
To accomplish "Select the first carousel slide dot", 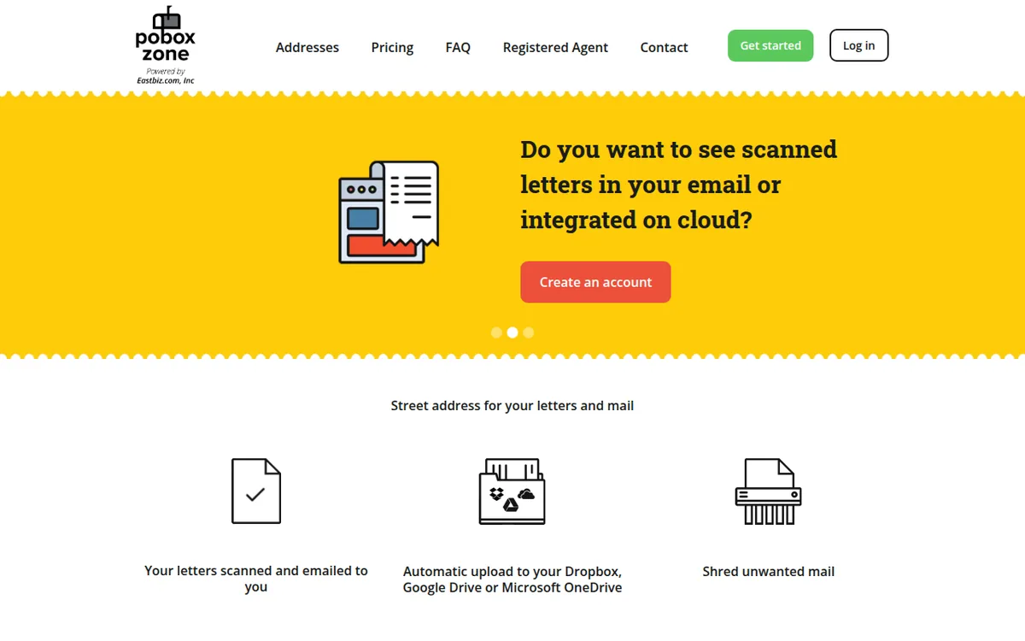I will pos(496,332).
